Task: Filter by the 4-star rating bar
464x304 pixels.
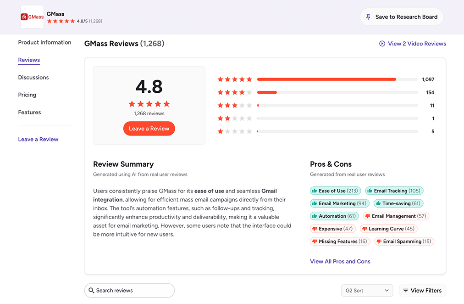Action: pyautogui.click(x=337, y=92)
